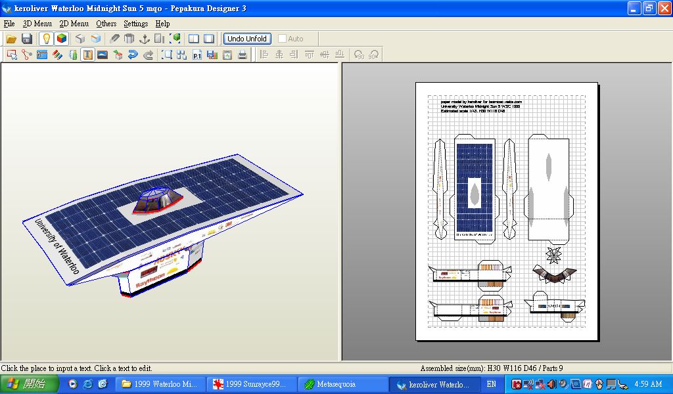Click the 3D solar car model canopy
This screenshot has height=394, width=673.
tap(157, 201)
